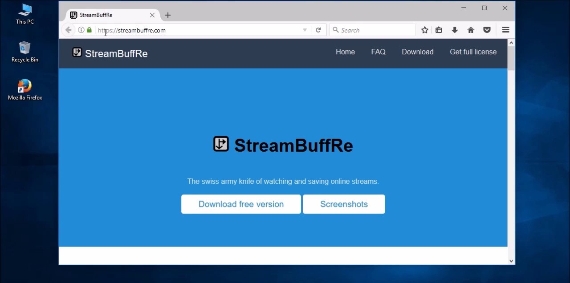Viewport: 570px width, 283px height.
Task: Click the page scrollbar down arrow
Action: (511, 261)
